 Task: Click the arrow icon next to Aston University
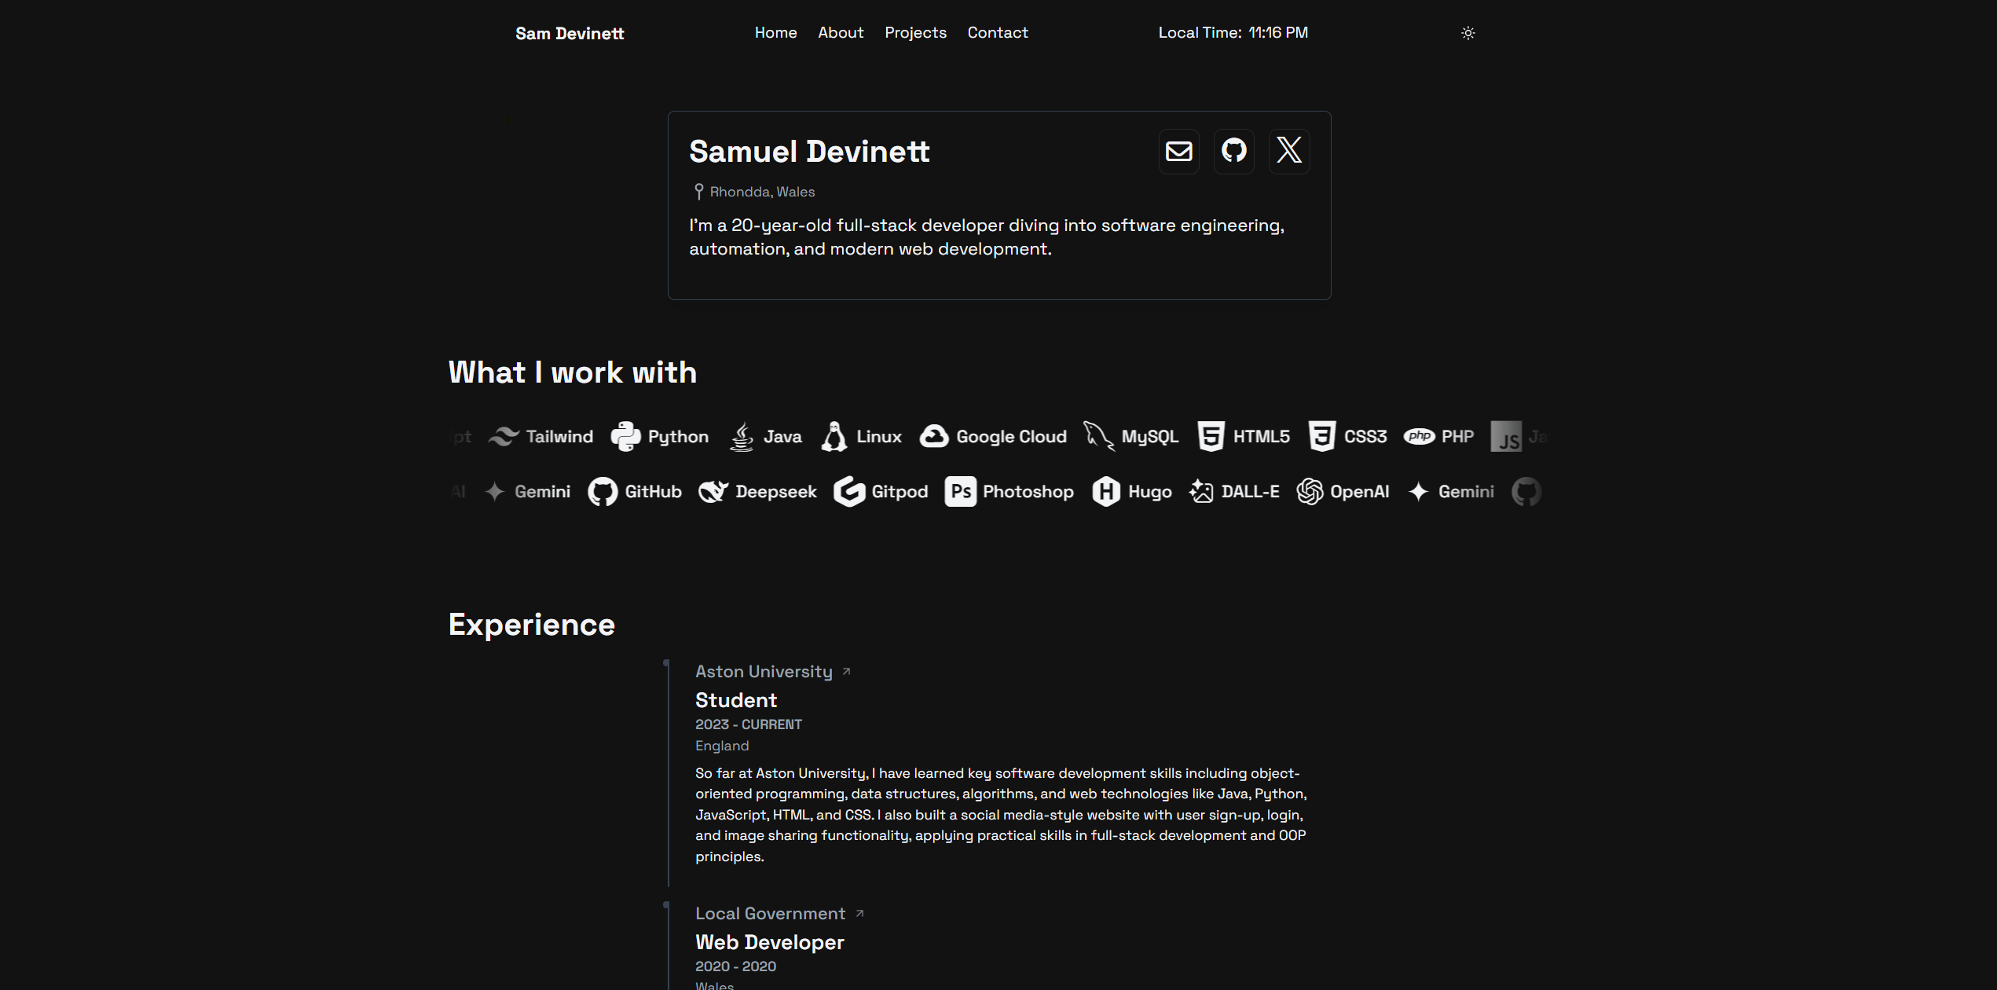(x=846, y=672)
